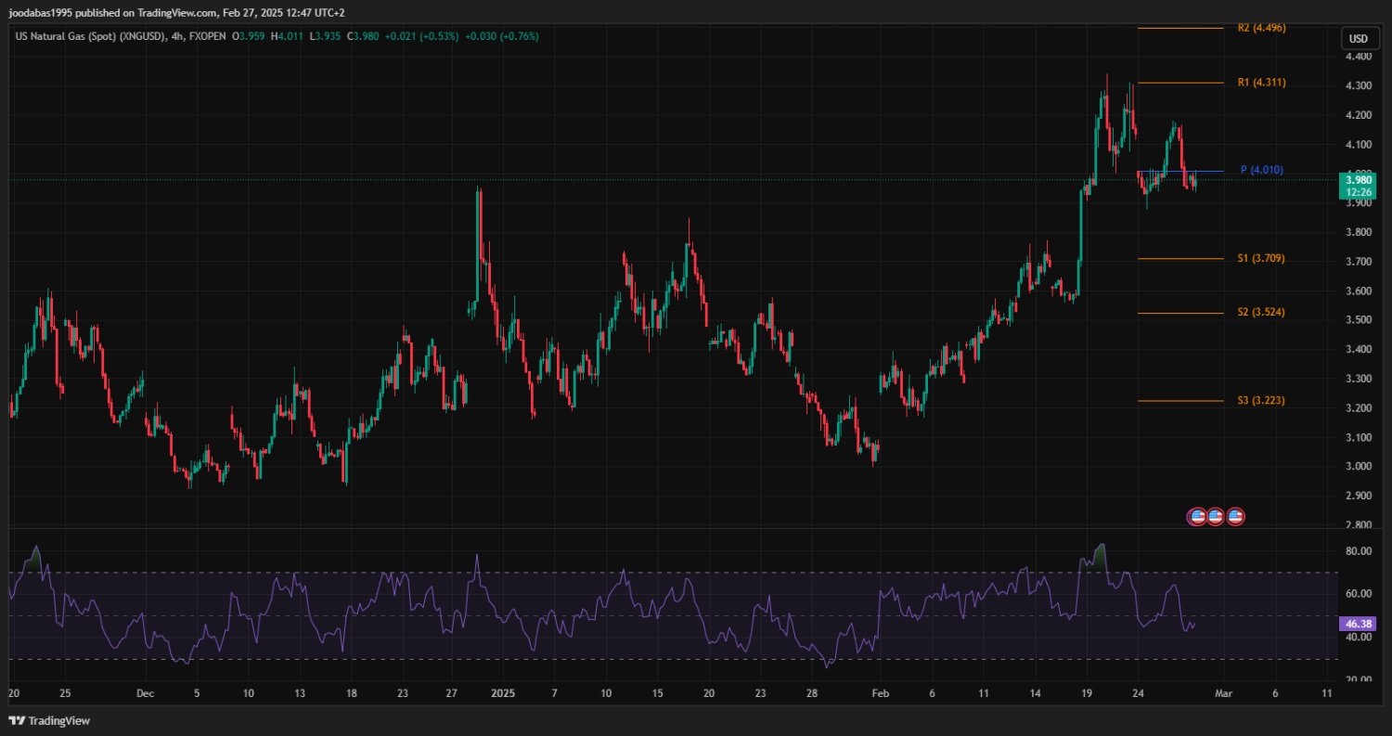Click the 3.000 price axis label
The height and width of the screenshot is (736, 1392).
coord(1358,467)
